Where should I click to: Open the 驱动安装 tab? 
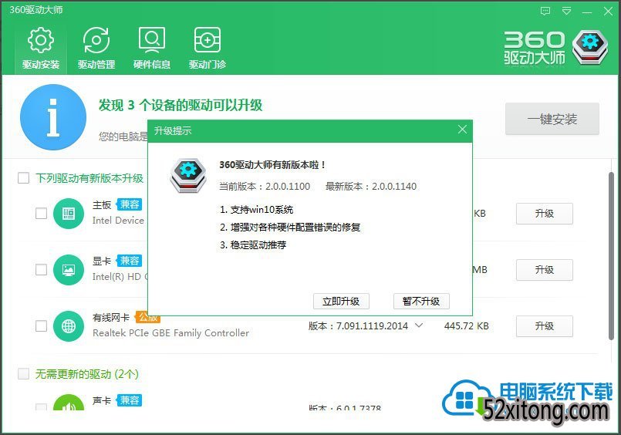[x=41, y=49]
